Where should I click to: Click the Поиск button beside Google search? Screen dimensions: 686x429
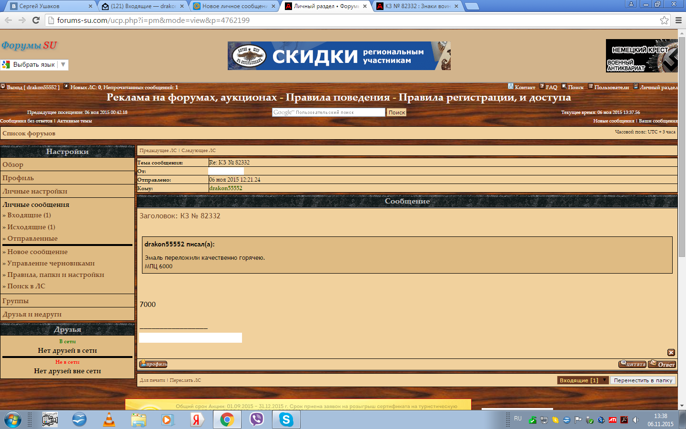(x=396, y=112)
